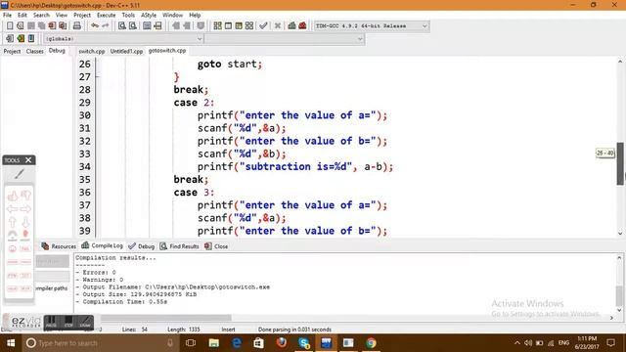This screenshot has height=352, width=626.
Task: Pause the ezvid recording
Action: (51, 322)
